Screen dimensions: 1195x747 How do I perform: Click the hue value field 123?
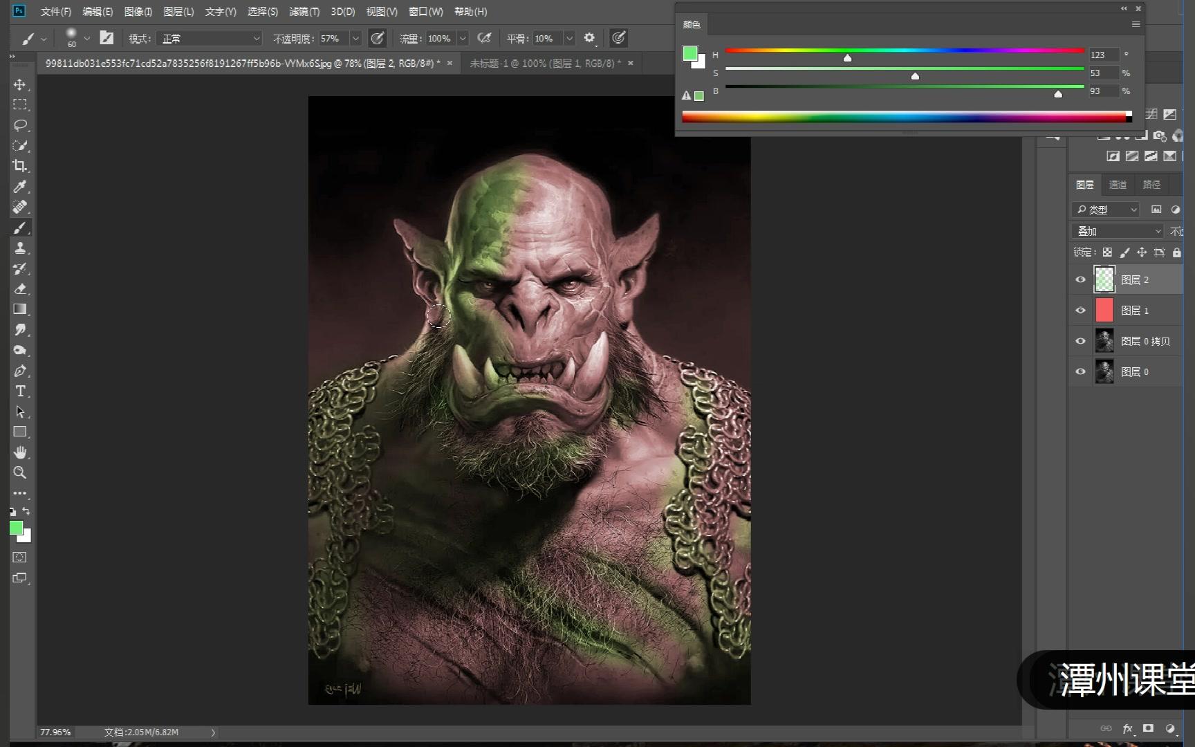point(1104,55)
